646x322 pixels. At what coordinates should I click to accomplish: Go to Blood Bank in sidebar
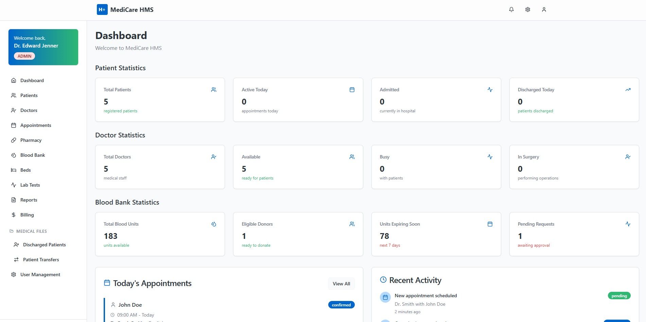[x=33, y=155]
